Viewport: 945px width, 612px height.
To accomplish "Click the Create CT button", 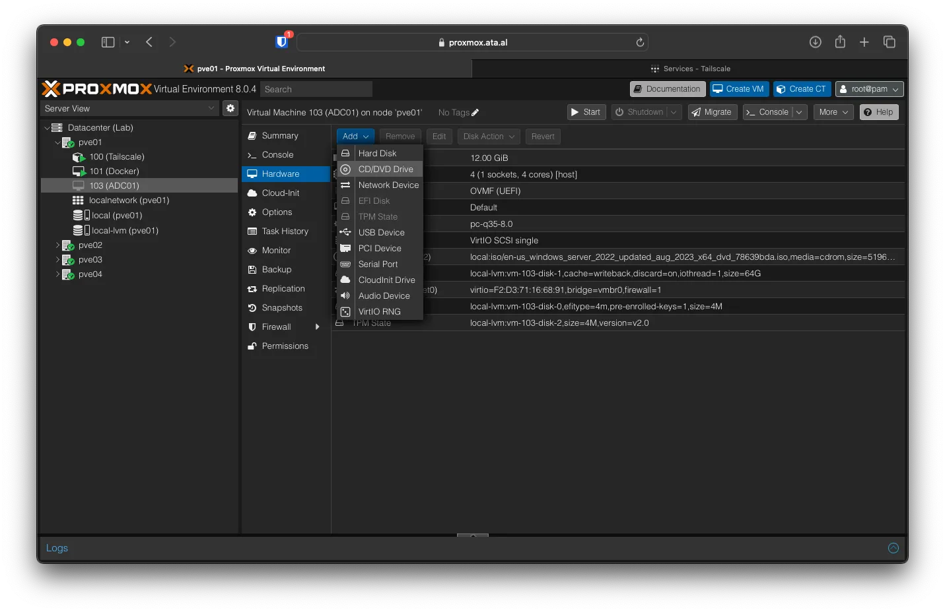I will [x=802, y=89].
